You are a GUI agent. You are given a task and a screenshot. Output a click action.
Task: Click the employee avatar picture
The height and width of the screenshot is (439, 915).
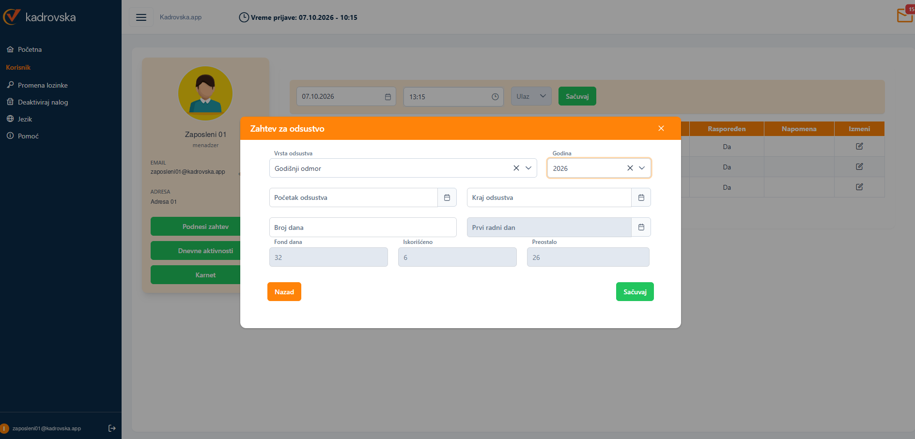(x=205, y=93)
